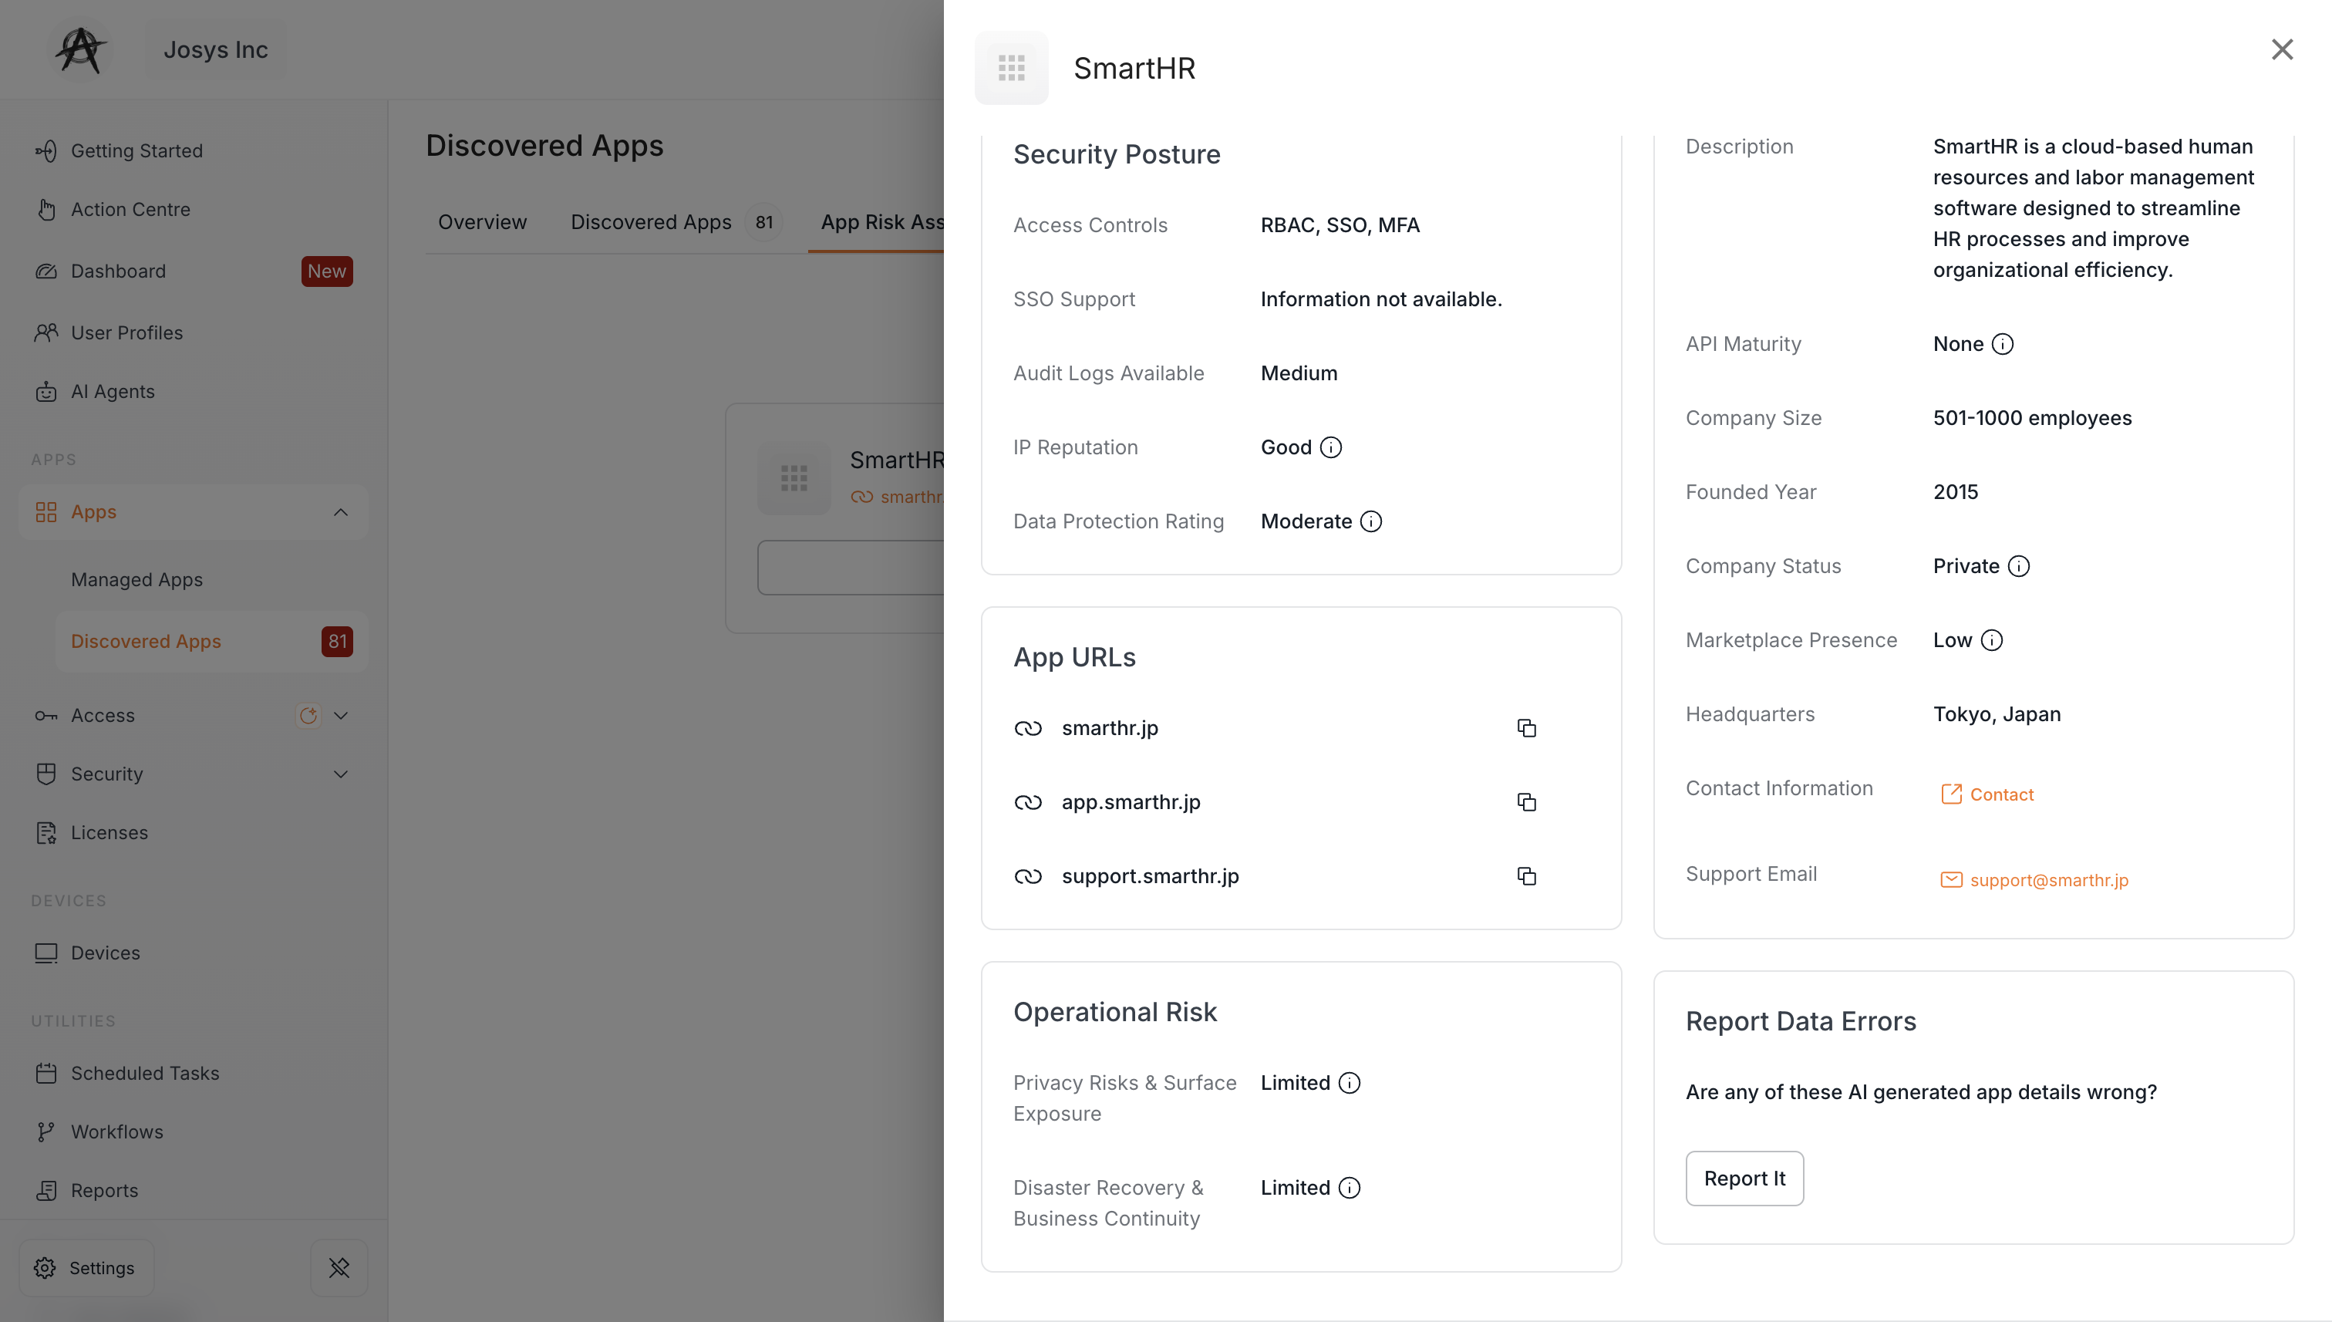The height and width of the screenshot is (1322, 2332).
Task: Click the Licenses document icon
Action: (x=46, y=834)
